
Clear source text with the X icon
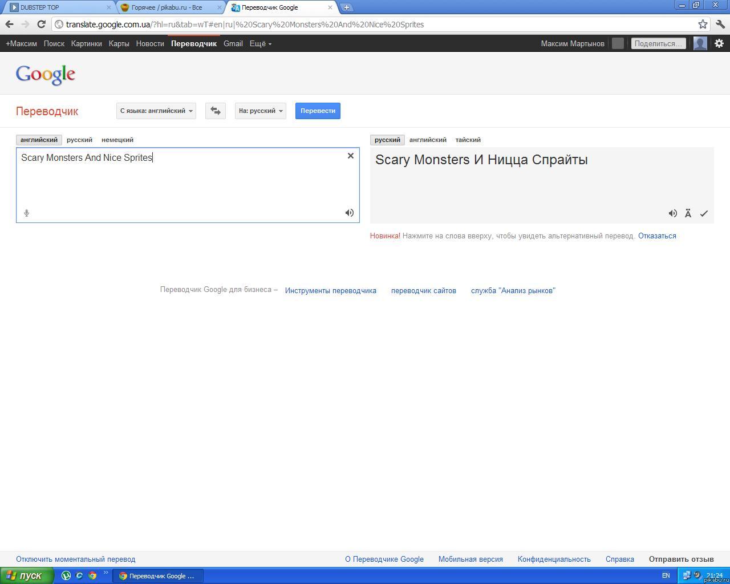(x=351, y=156)
